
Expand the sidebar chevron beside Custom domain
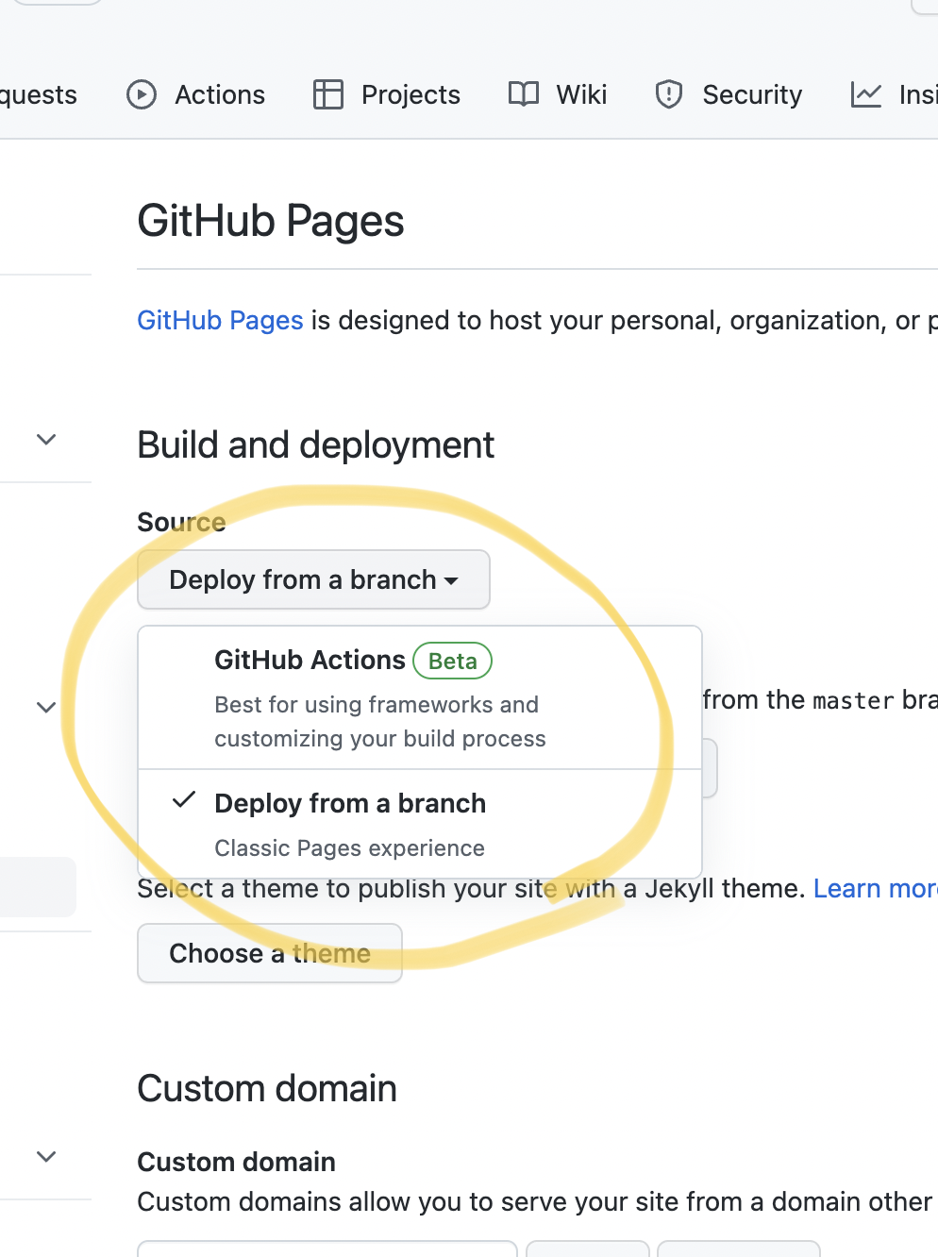(x=46, y=1156)
